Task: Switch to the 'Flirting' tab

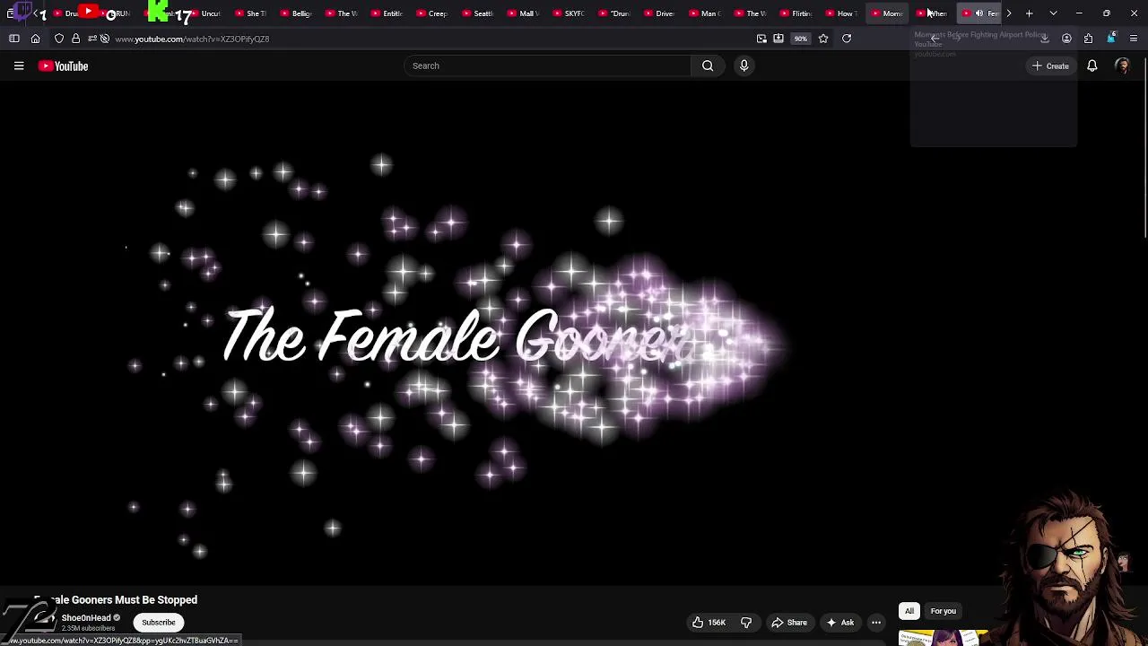Action: (797, 13)
